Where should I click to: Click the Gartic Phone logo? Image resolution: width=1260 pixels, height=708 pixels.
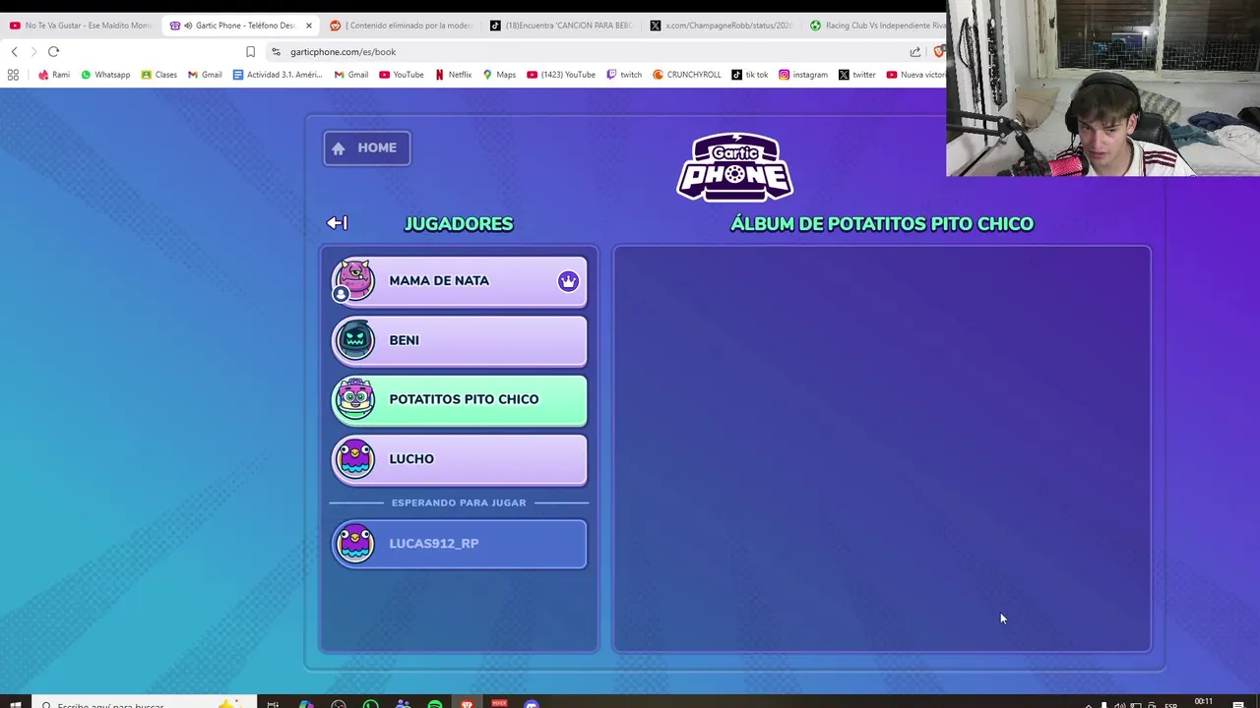click(x=734, y=167)
